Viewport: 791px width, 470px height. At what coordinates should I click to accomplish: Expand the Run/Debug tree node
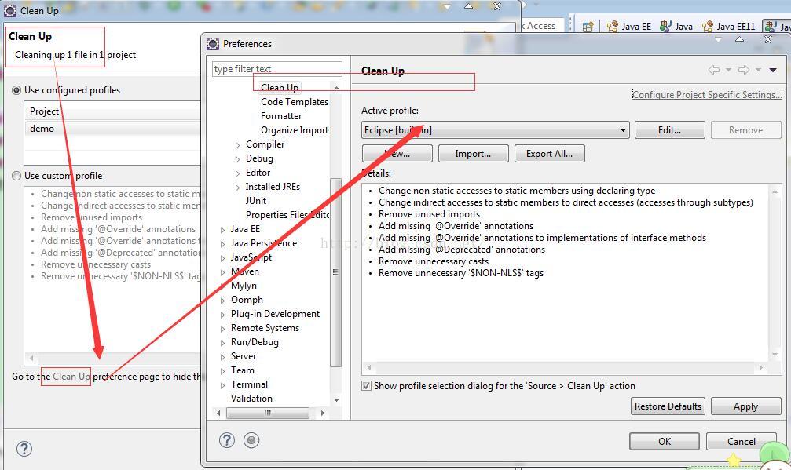click(x=222, y=343)
